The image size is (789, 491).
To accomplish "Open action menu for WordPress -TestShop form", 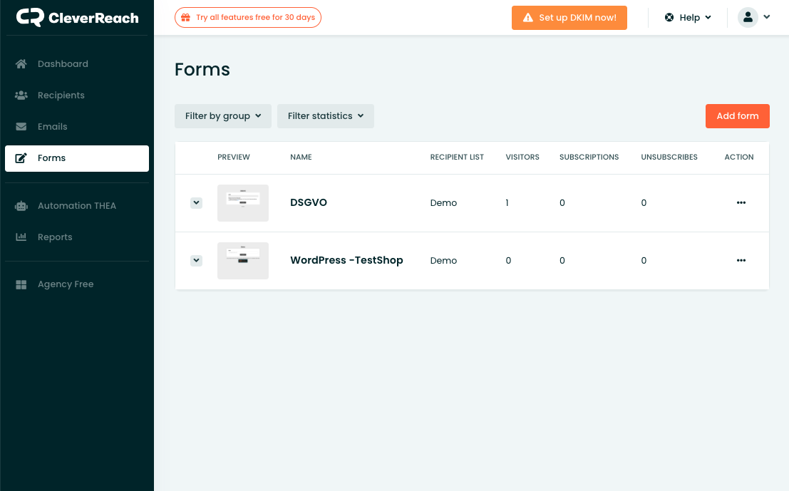I will [741, 261].
